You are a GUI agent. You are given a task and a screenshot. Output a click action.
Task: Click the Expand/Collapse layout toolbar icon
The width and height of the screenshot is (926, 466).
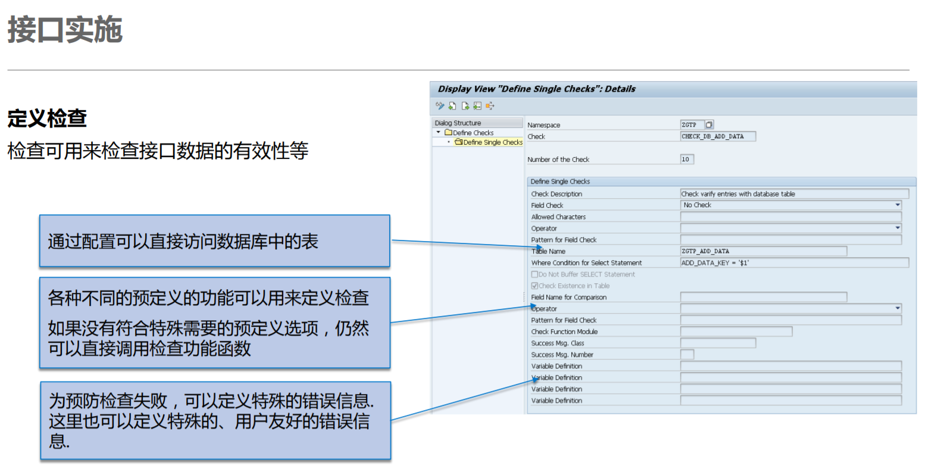tap(490, 106)
